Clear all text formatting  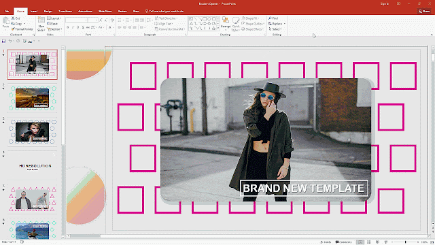[112, 20]
